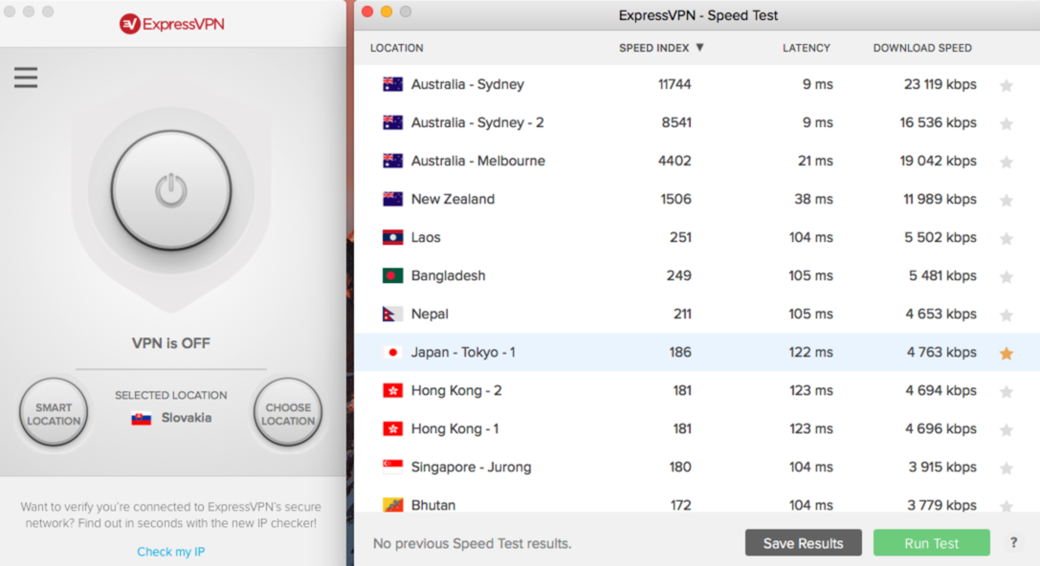Select the Nepal row
The width and height of the screenshot is (1040, 566).
(x=697, y=314)
